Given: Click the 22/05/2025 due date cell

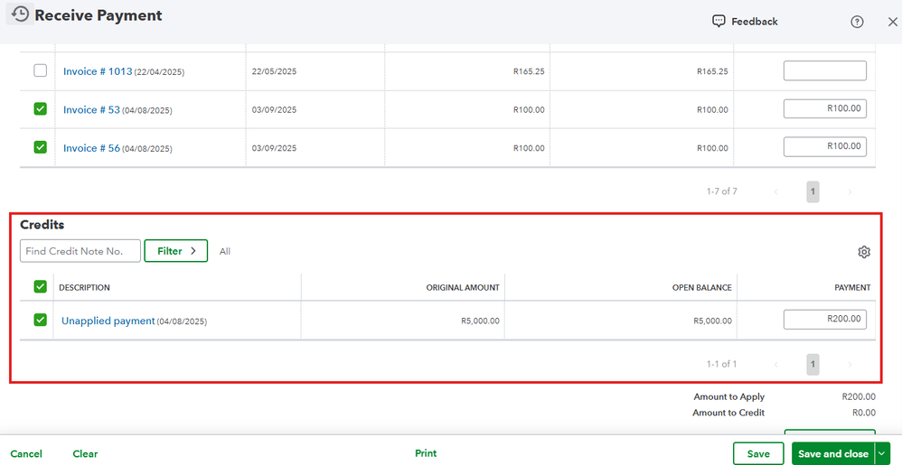Looking at the screenshot, I should [275, 72].
